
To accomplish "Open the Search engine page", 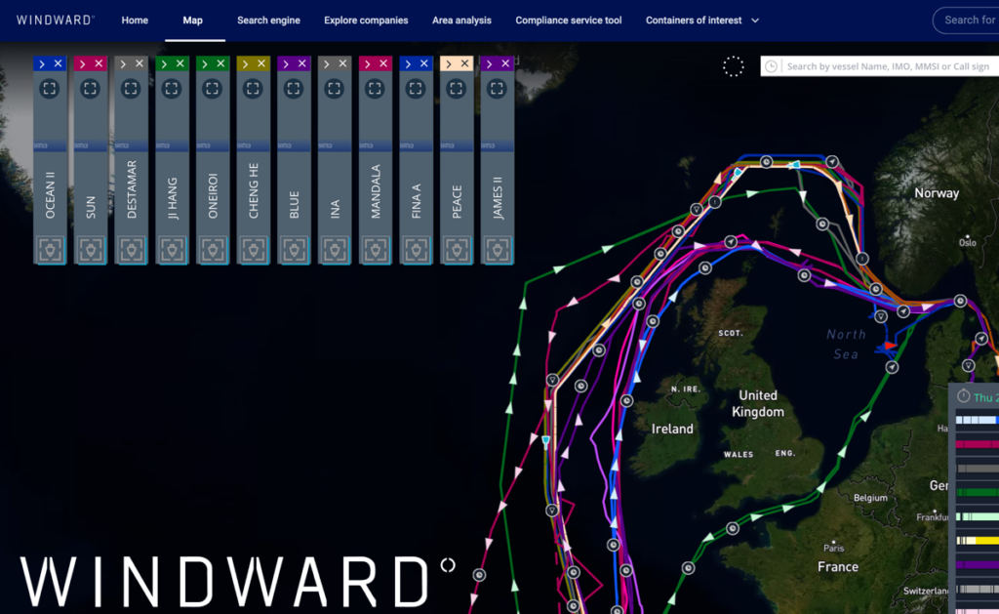I will click(268, 20).
